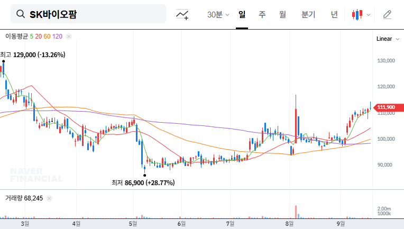This screenshot has width=404, height=229.
Task: Switch to the 주 weekly tab
Action: tap(262, 14)
